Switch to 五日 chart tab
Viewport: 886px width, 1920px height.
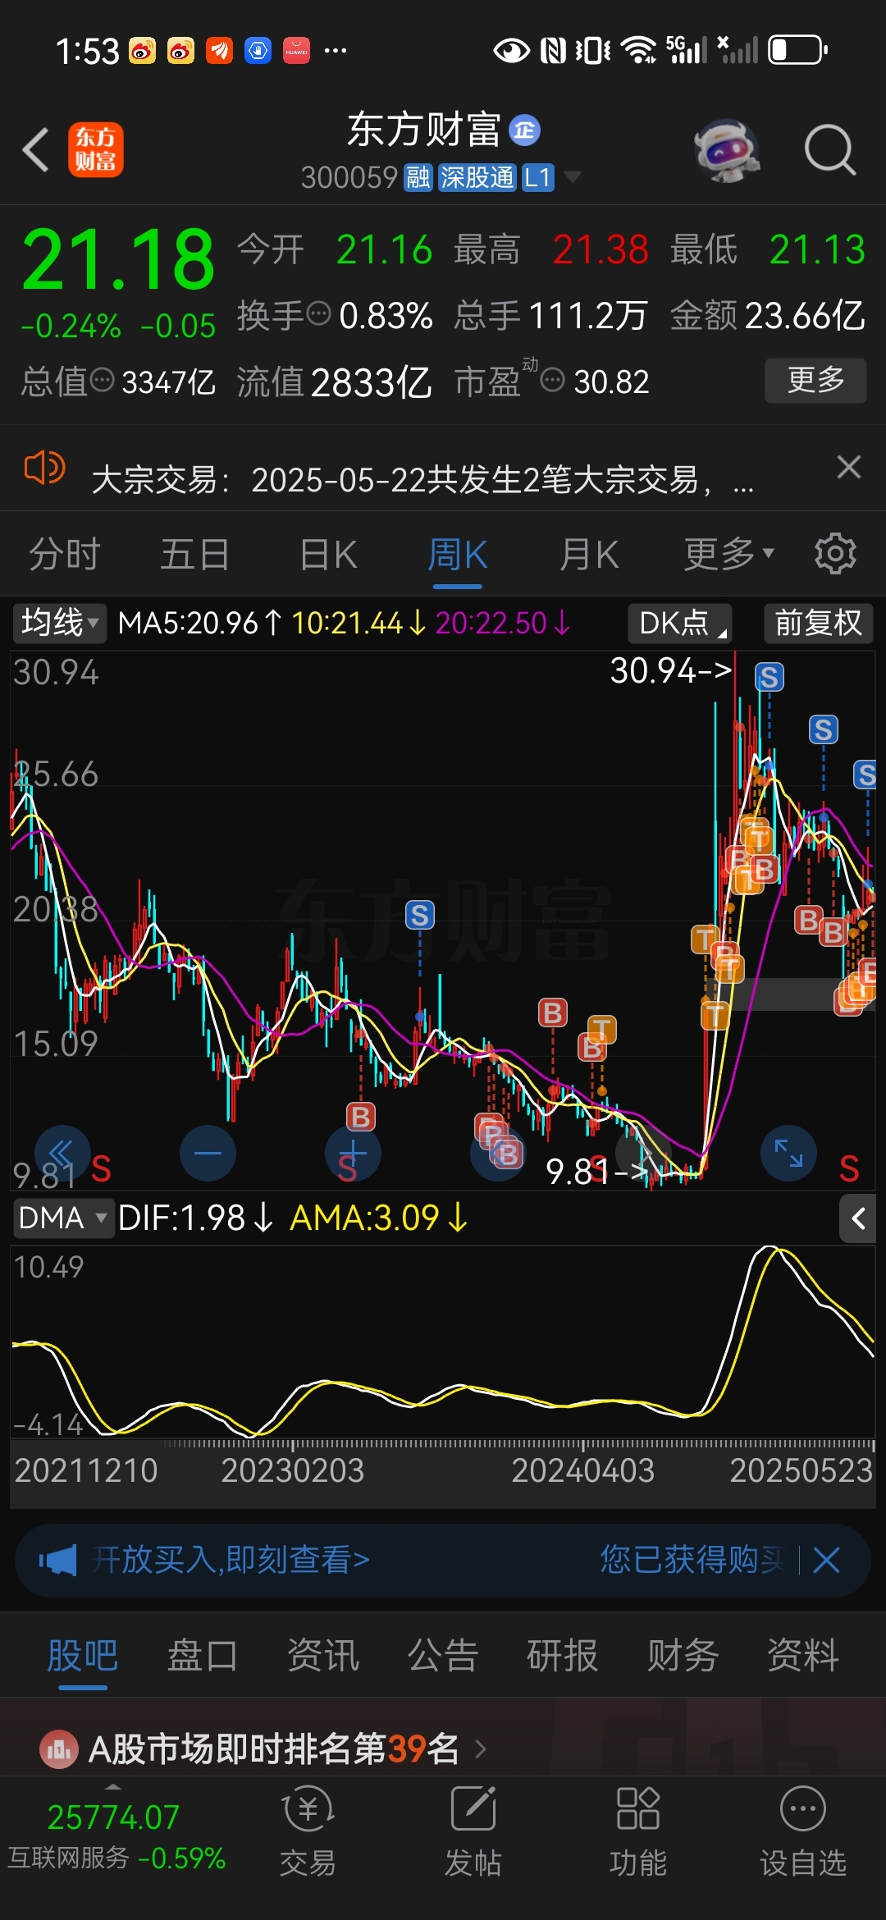pos(194,555)
